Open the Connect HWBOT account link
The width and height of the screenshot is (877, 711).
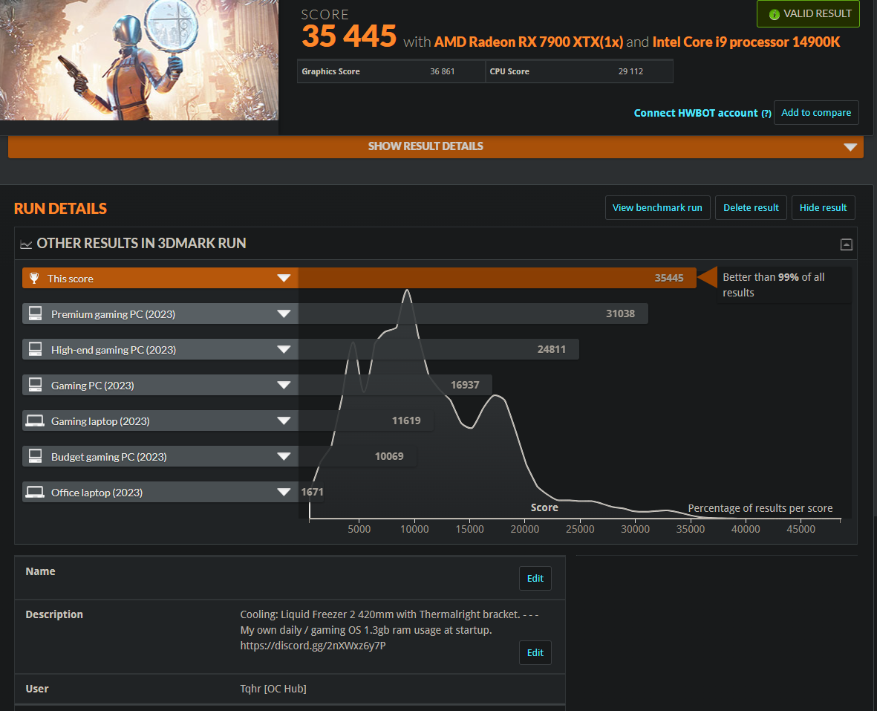pyautogui.click(x=696, y=113)
